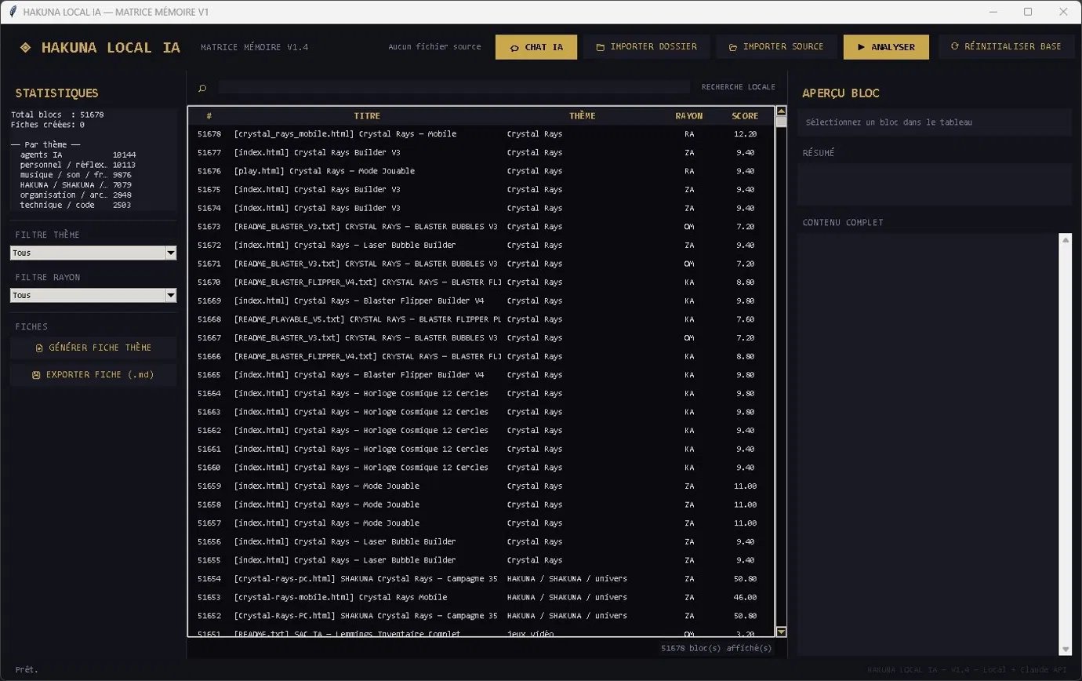Select row 51670 README_BLASTER_FLIPPER_V4.txt

(481, 282)
